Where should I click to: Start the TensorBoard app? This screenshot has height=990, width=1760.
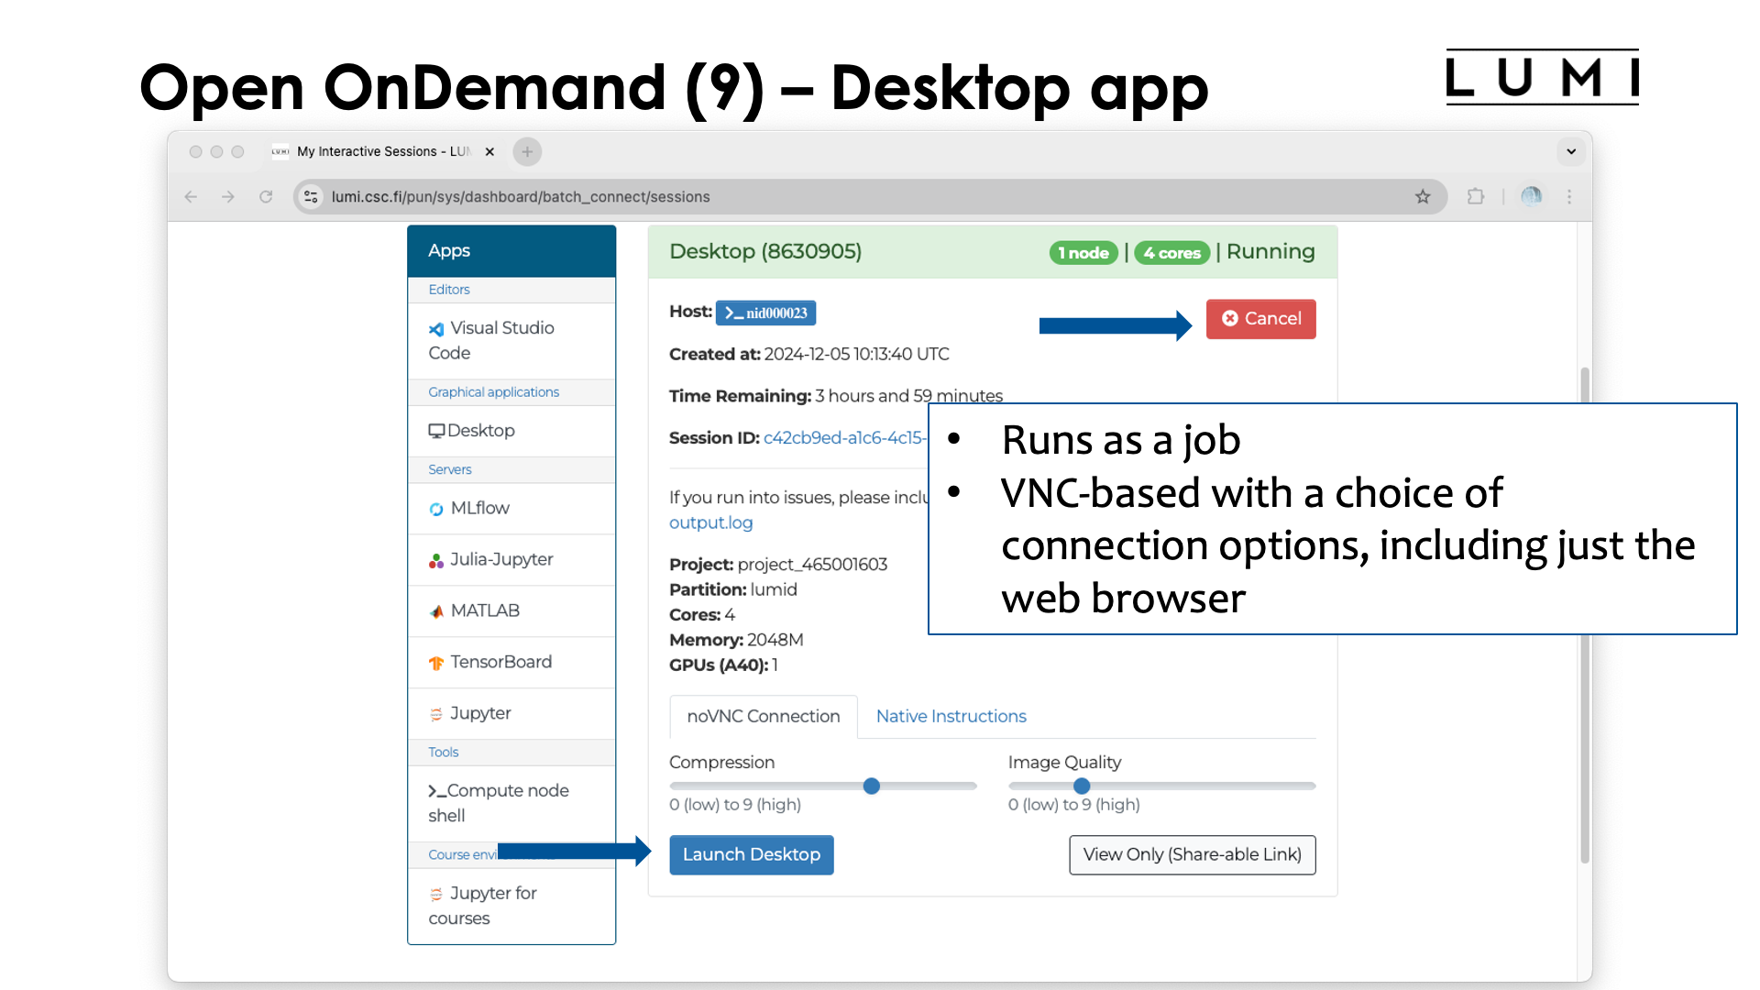pyautogui.click(x=500, y=662)
